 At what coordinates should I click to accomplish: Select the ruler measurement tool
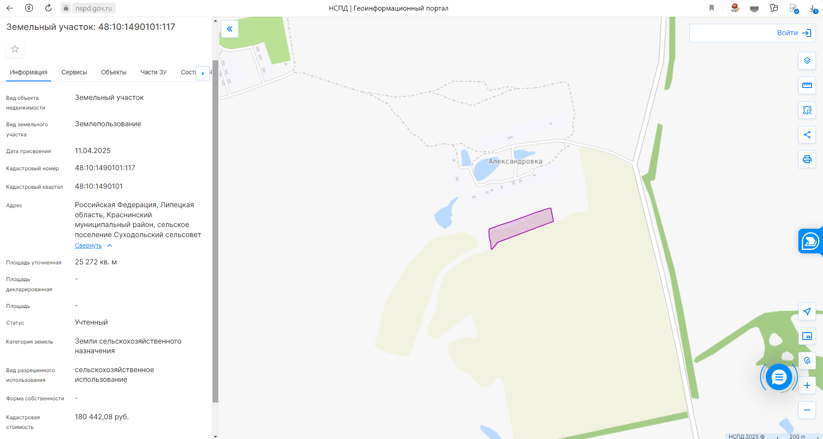[x=807, y=85]
